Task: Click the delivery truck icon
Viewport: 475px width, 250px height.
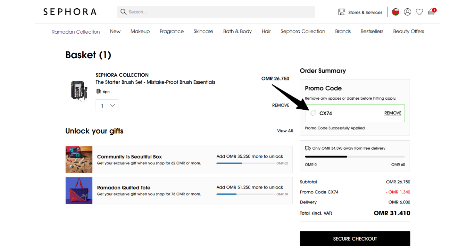Action: (308, 148)
